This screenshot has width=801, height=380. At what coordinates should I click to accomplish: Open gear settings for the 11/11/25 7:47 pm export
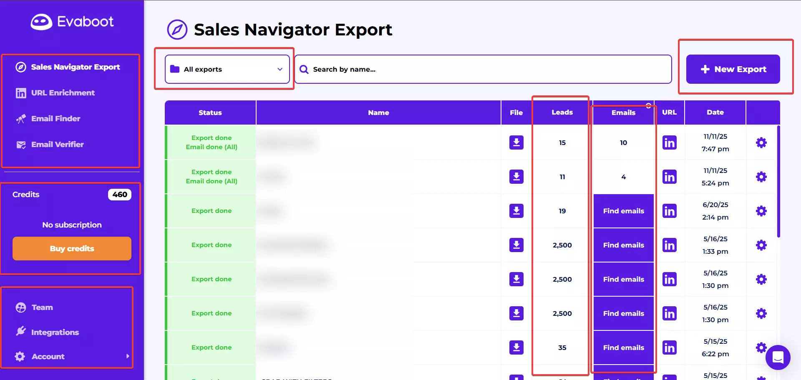[x=761, y=142]
